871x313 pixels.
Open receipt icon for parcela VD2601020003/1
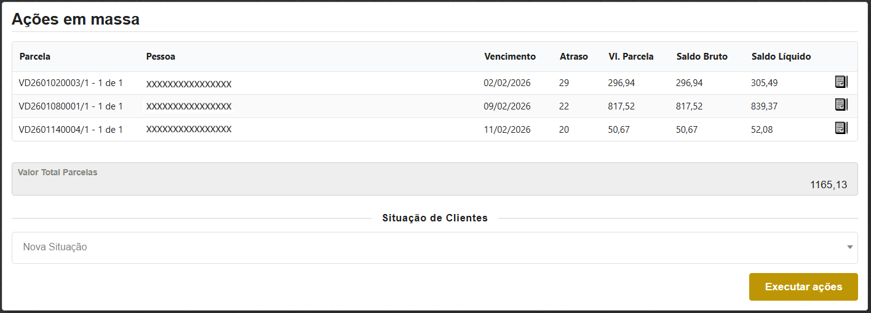pos(841,82)
